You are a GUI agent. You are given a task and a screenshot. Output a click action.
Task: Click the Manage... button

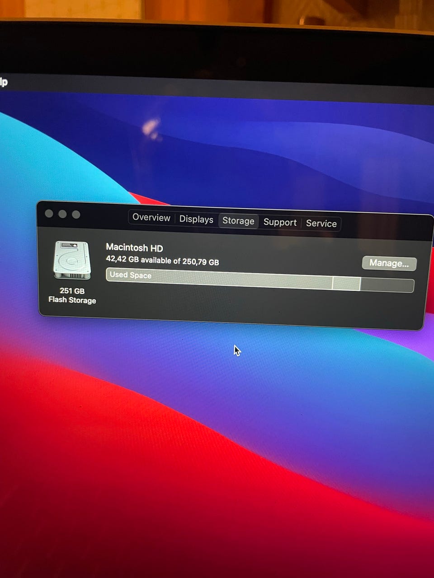[x=389, y=263]
